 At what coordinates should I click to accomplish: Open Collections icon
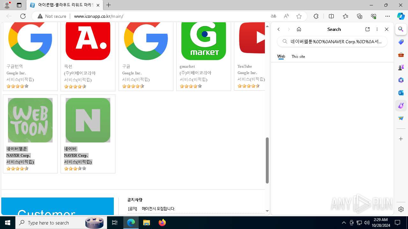tap(360, 16)
